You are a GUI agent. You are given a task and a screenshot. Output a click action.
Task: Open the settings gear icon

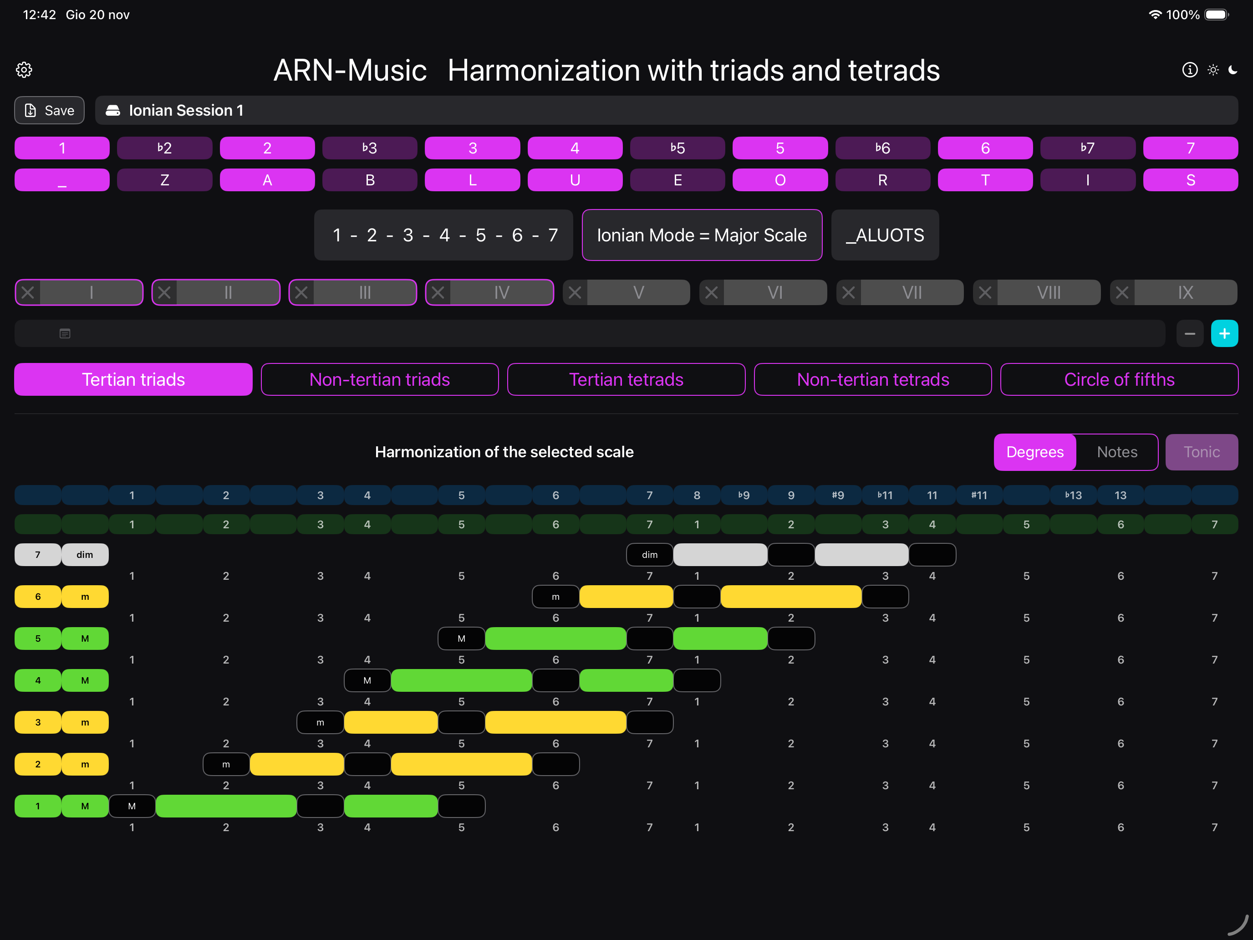(x=24, y=70)
